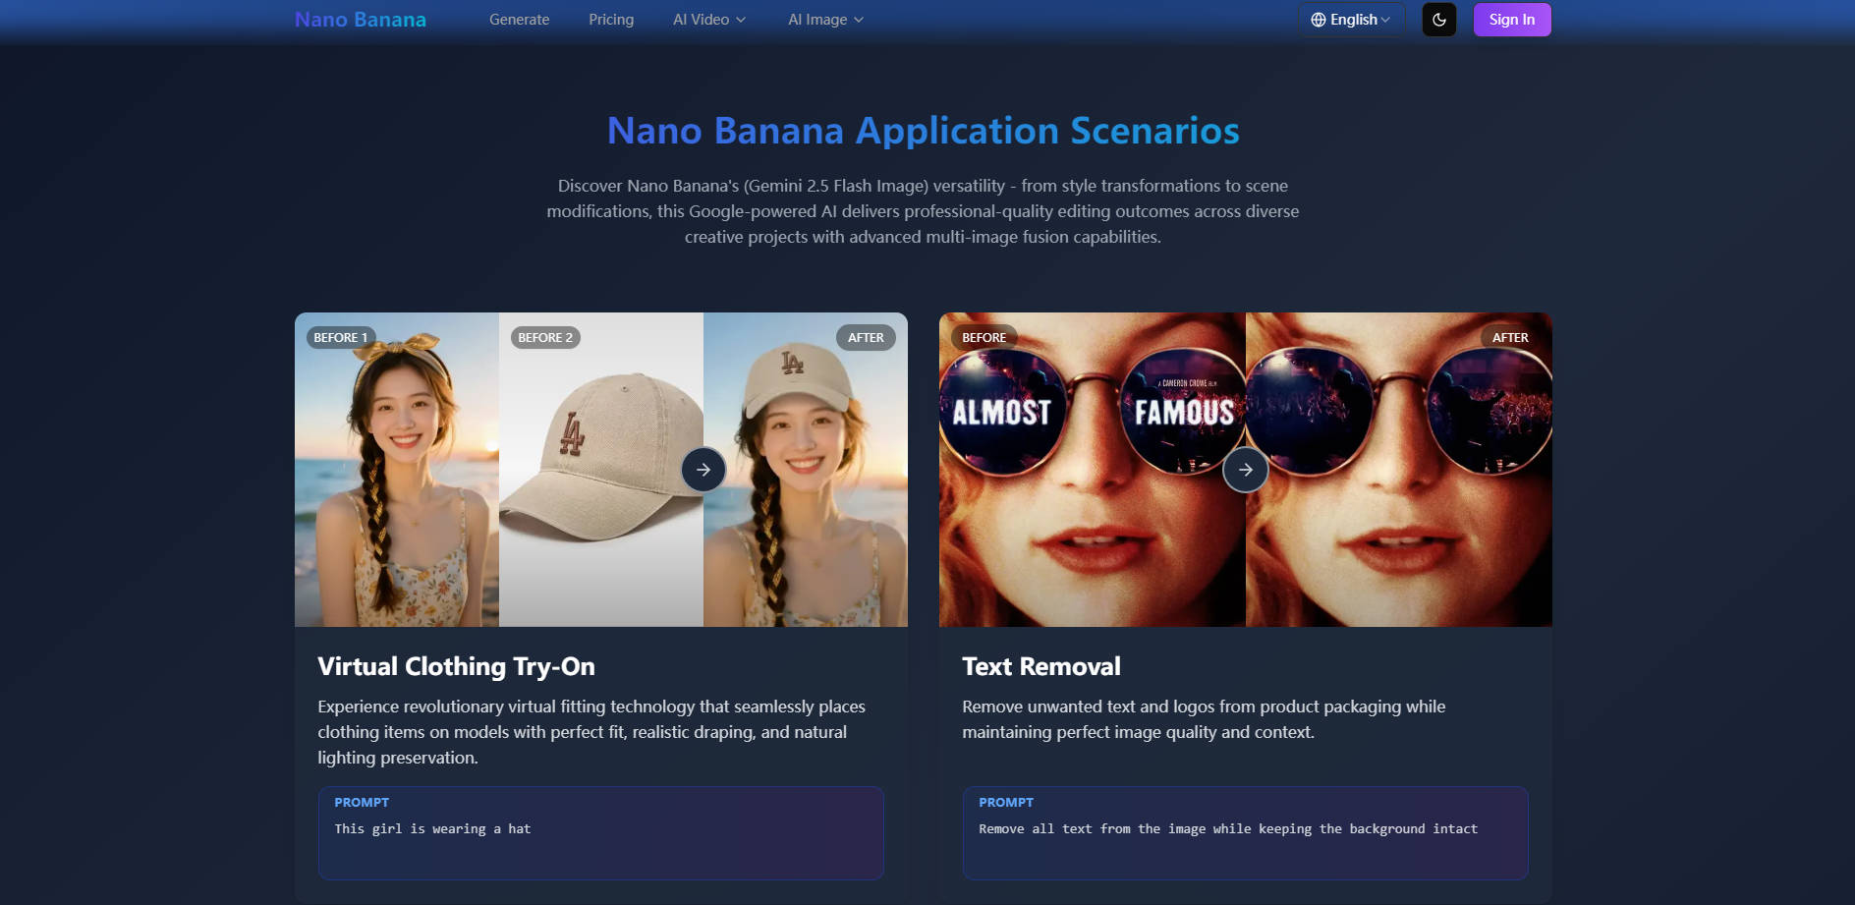Viewport: 1855px width, 905px height.
Task: Expand the AI Image dropdown
Action: coord(824,19)
